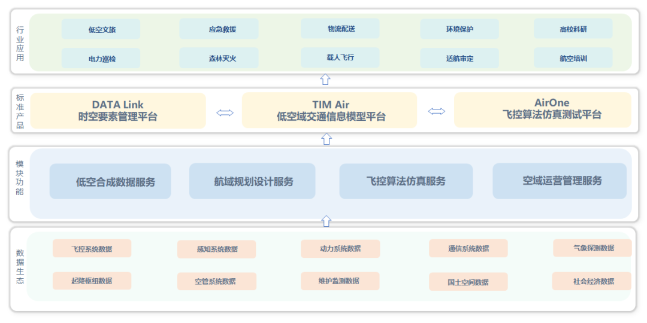This screenshot has width=647, height=323.
Task: Select the 通信系统数据 box
Action: [x=468, y=248]
